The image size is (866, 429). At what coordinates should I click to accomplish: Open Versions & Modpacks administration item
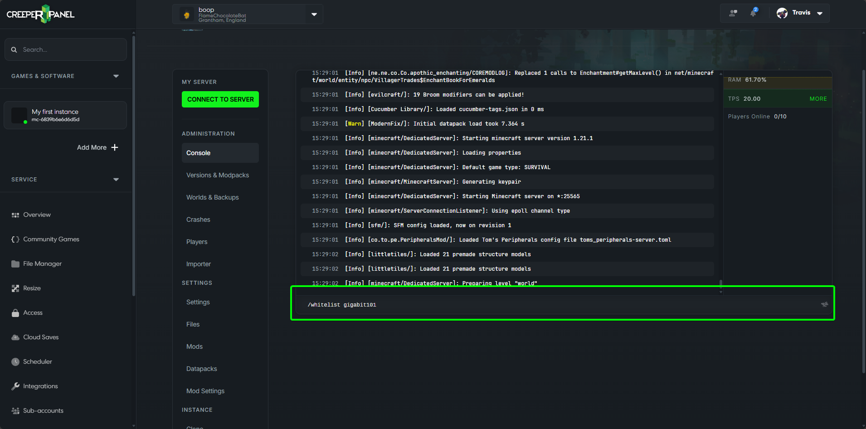click(217, 175)
